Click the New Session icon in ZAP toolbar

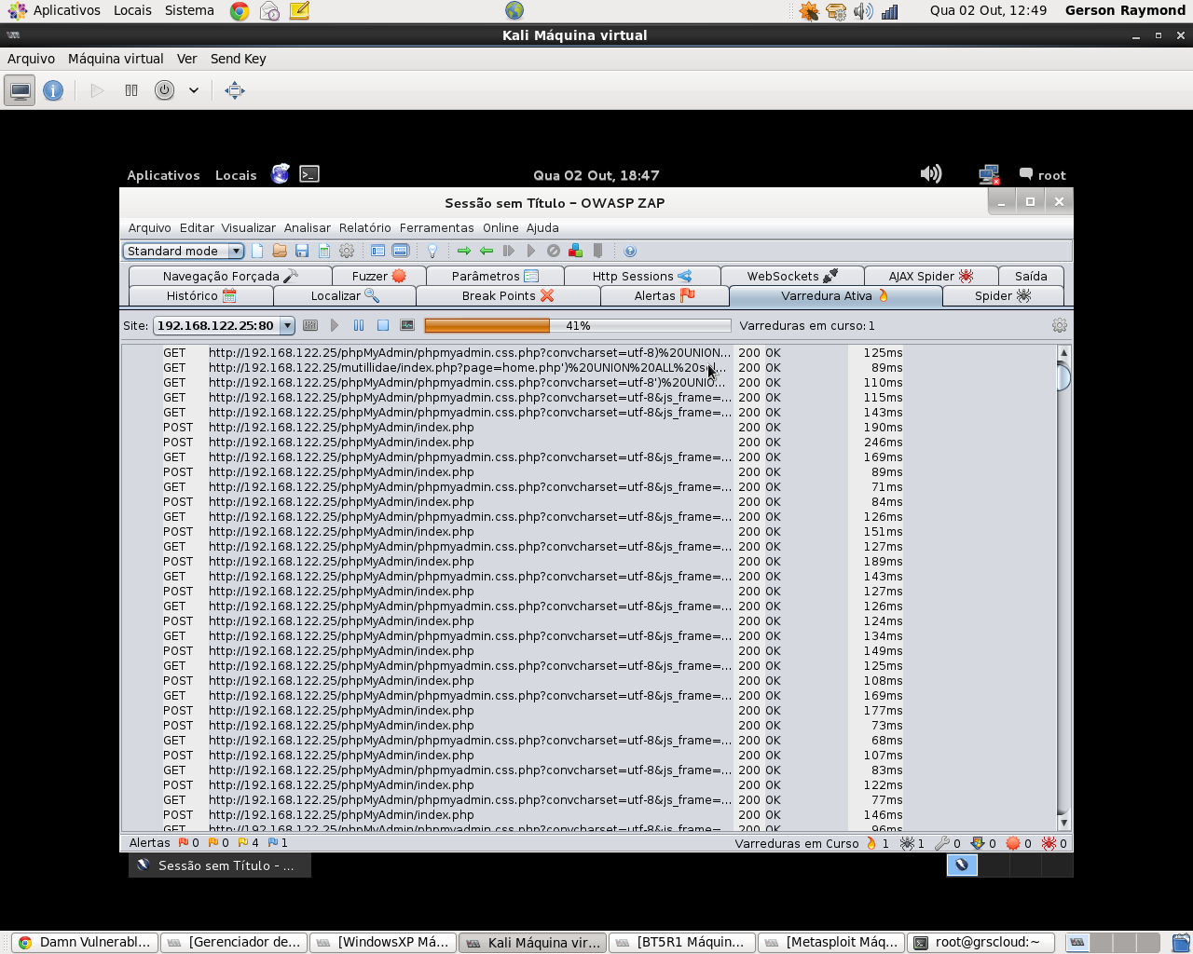pos(257,251)
